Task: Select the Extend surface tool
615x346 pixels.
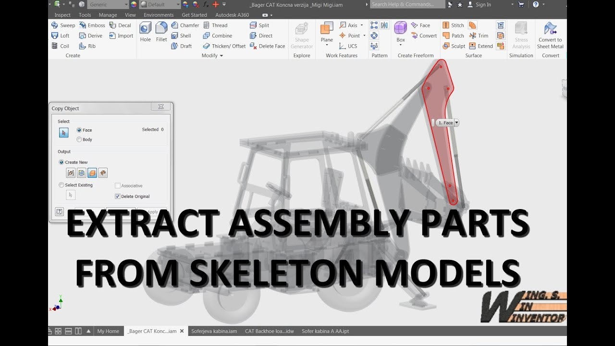Action: (x=481, y=46)
